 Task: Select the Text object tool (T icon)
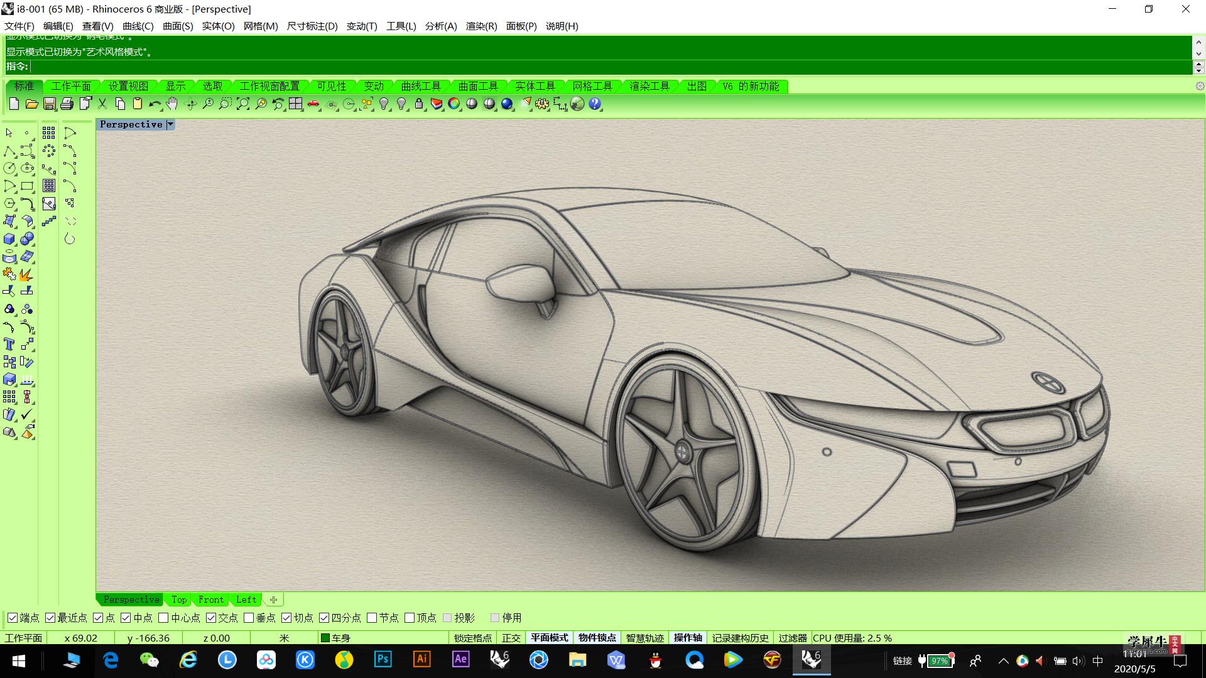click(x=9, y=344)
